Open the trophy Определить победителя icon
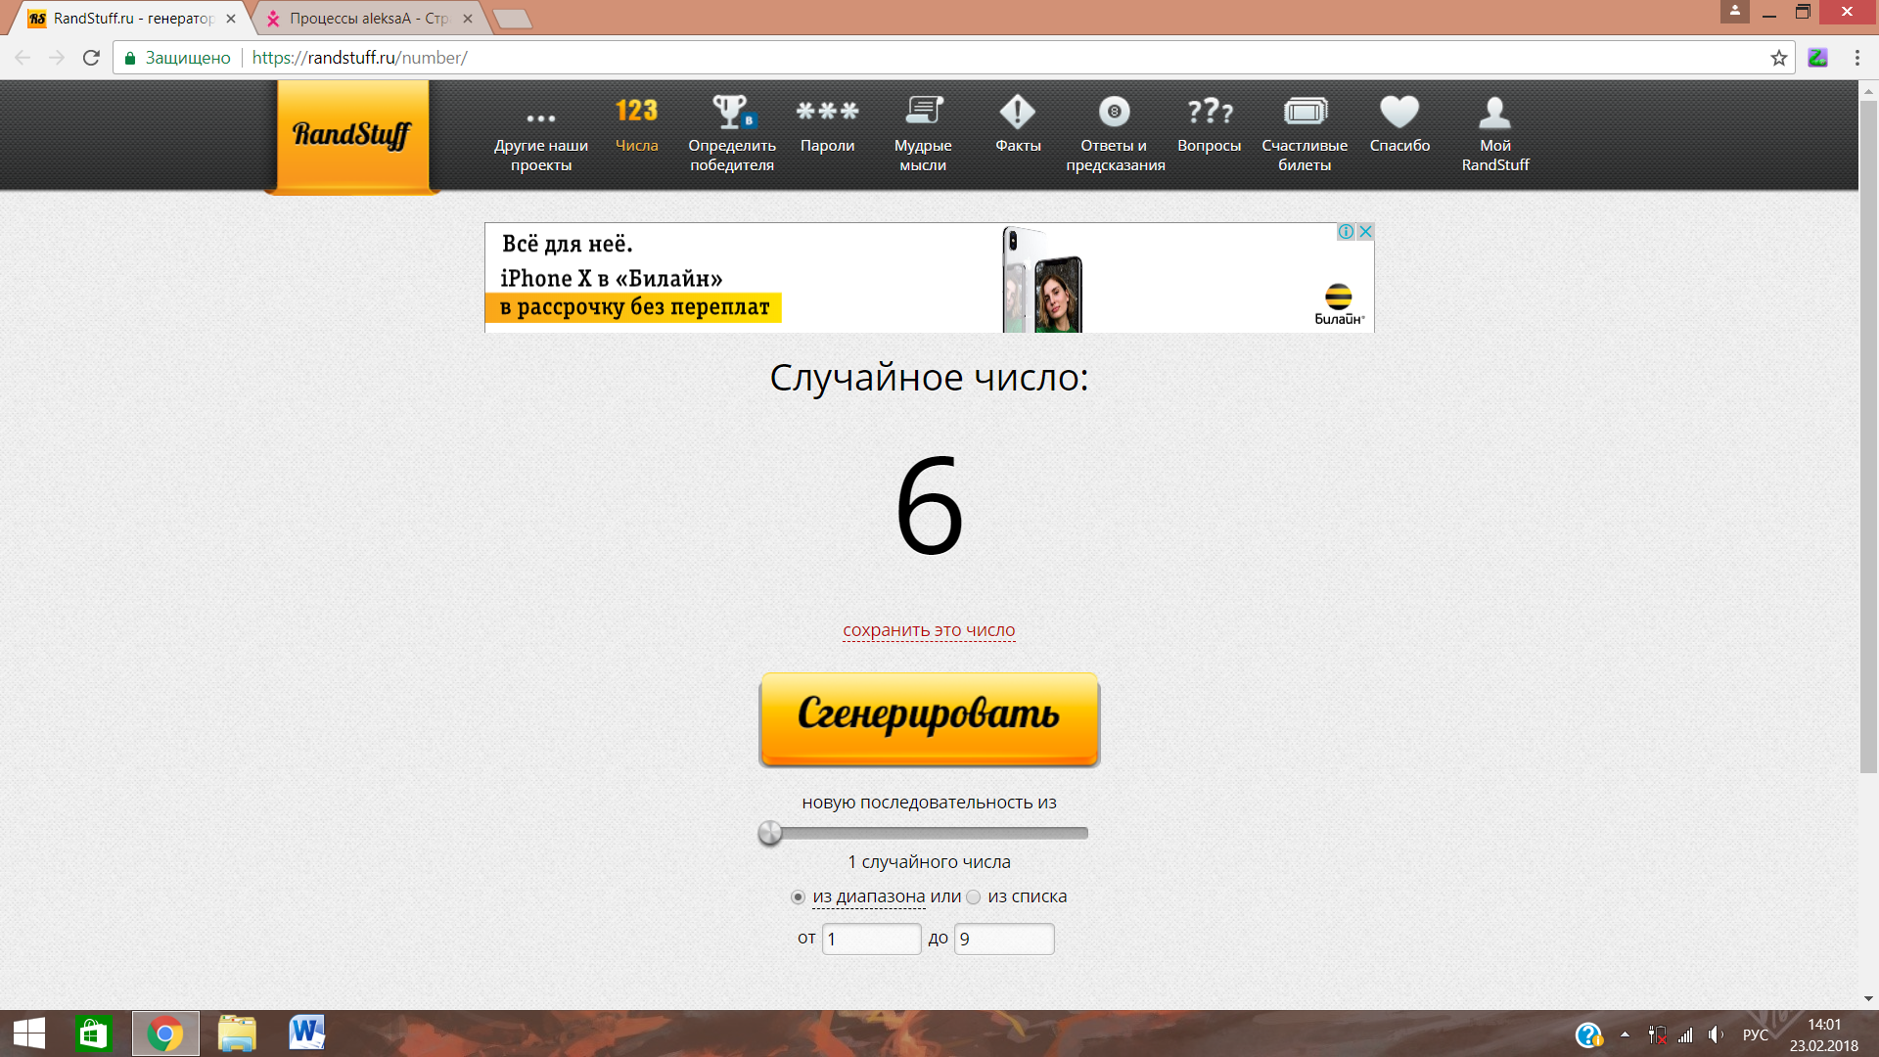This screenshot has width=1879, height=1057. tap(731, 112)
